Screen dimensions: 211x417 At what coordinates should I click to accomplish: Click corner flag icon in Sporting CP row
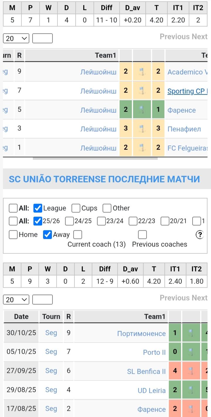point(142,91)
